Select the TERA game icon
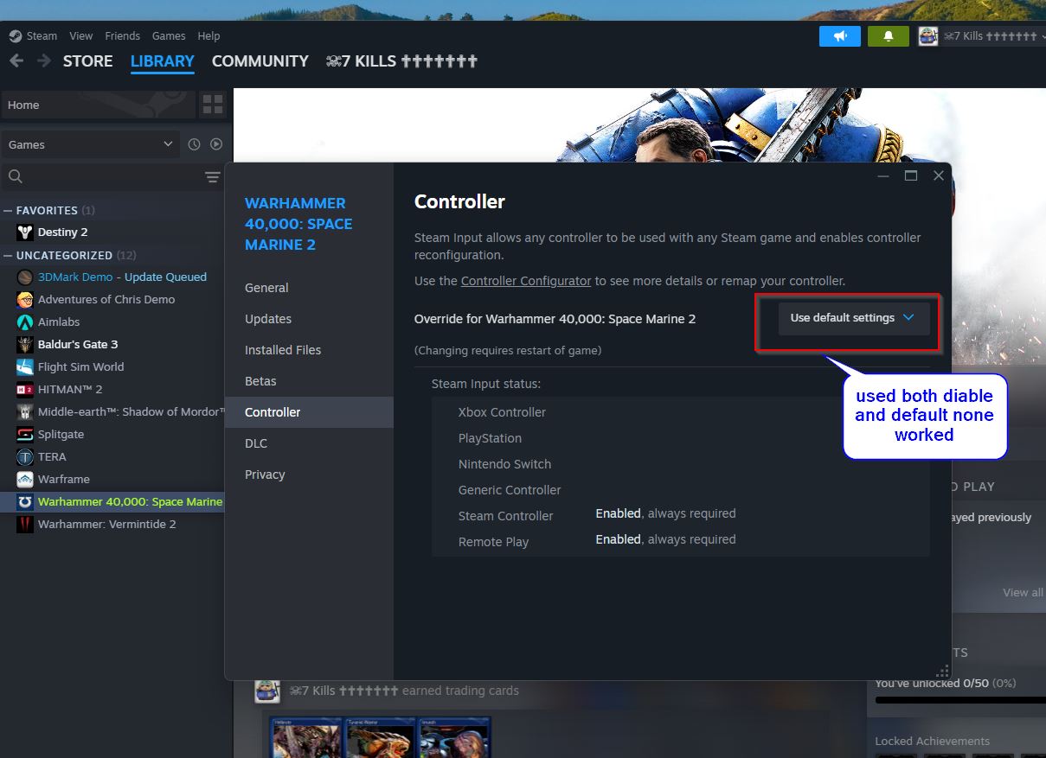The image size is (1046, 758). [x=24, y=457]
